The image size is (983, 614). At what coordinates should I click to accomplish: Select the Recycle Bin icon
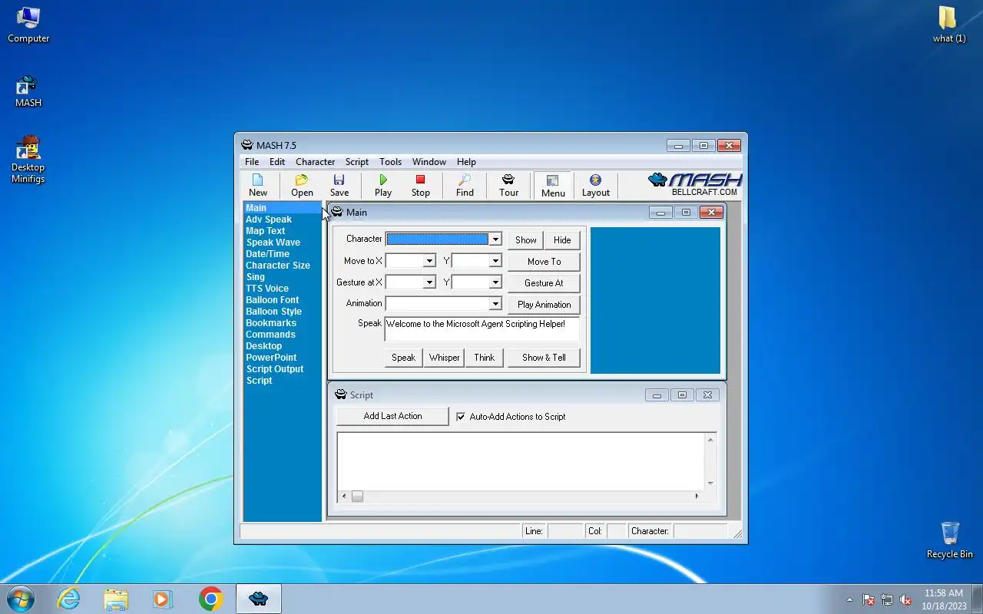tap(950, 540)
